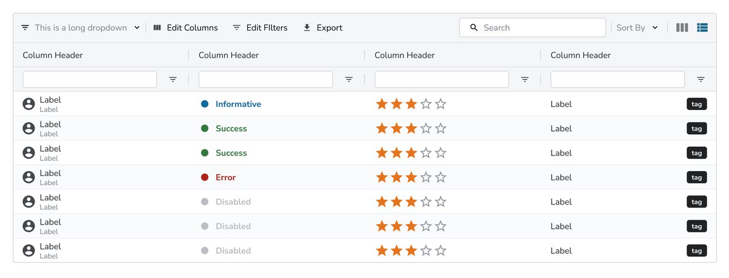
Task: Open filter options icon for the status column
Action: point(349,80)
